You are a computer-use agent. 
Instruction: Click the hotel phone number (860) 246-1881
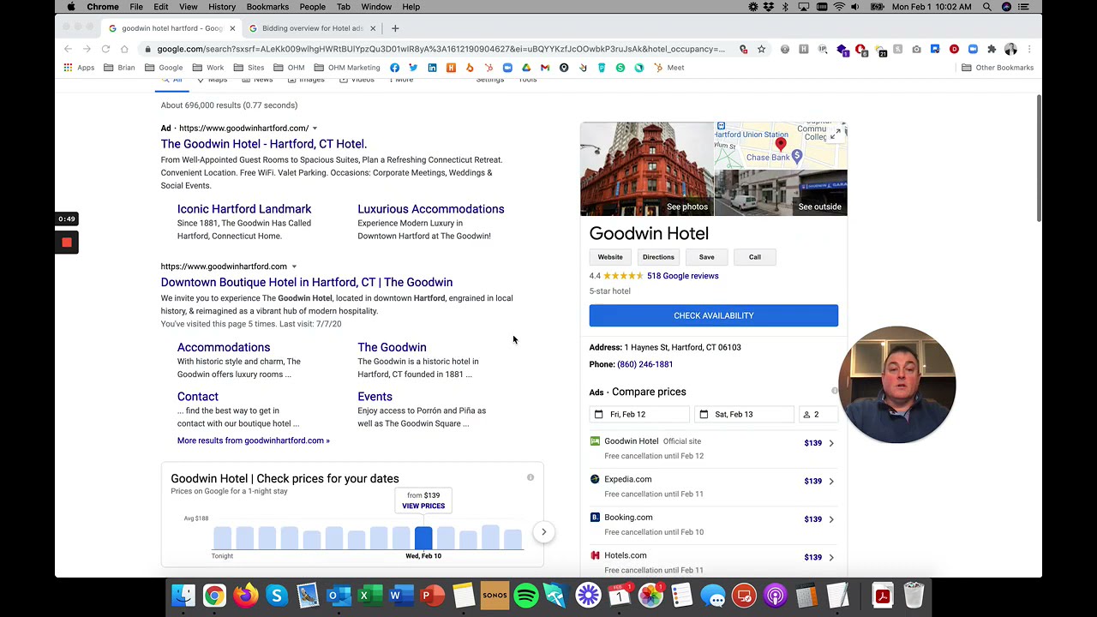[644, 364]
